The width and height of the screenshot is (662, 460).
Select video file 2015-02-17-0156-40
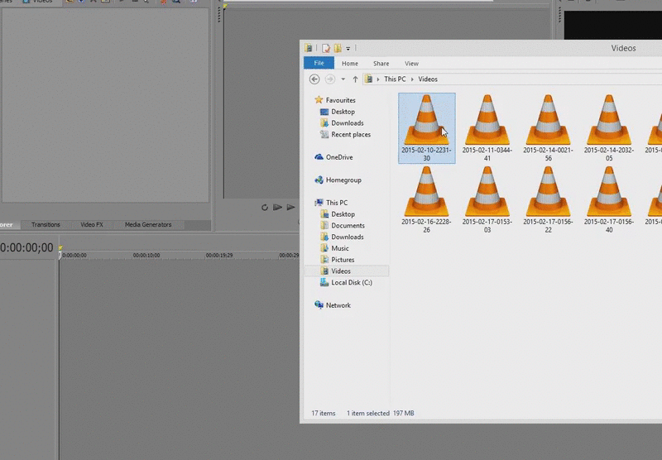609,199
